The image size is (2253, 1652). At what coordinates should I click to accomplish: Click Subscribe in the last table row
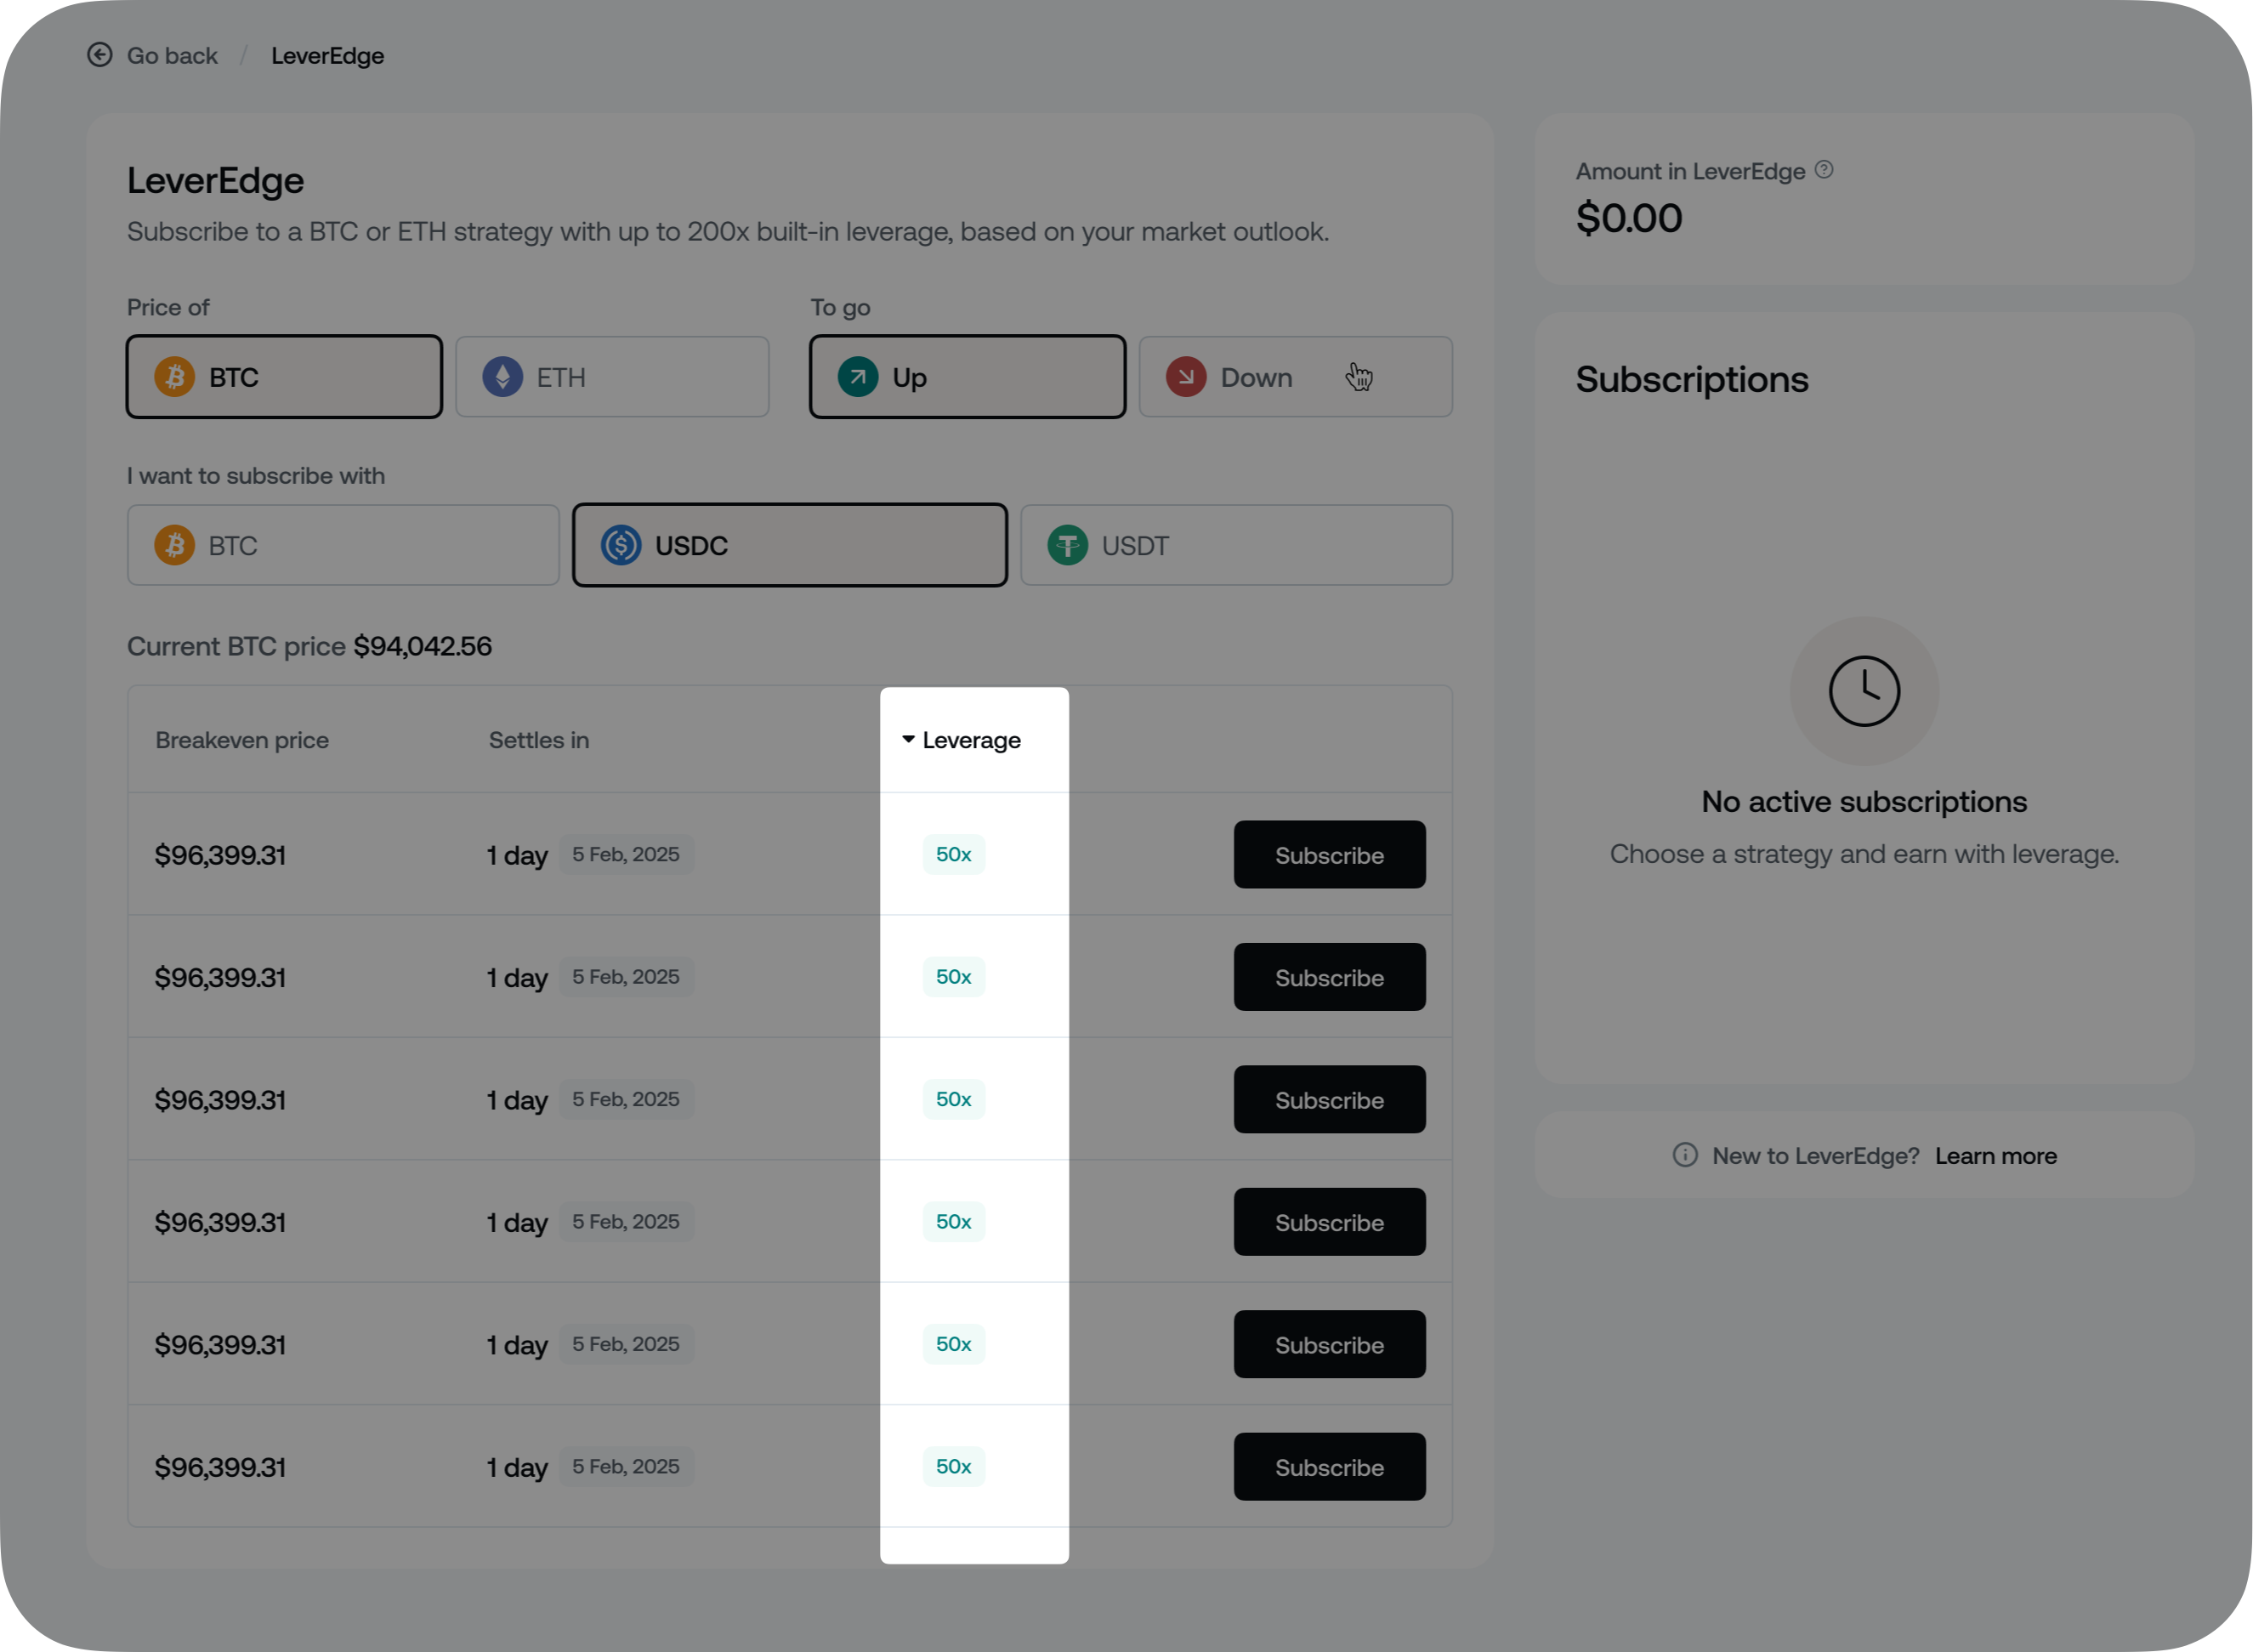[x=1329, y=1467]
